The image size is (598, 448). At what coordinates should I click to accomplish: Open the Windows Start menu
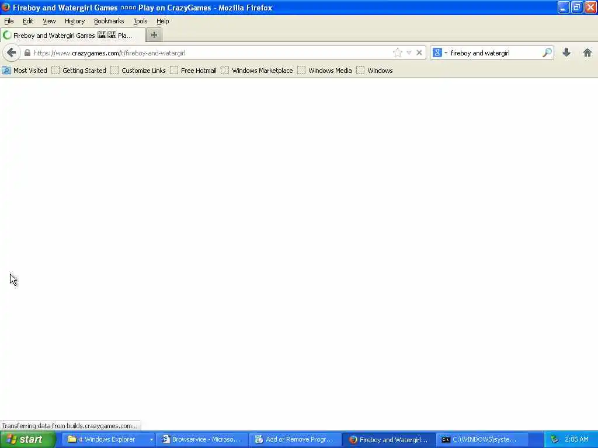[28, 439]
